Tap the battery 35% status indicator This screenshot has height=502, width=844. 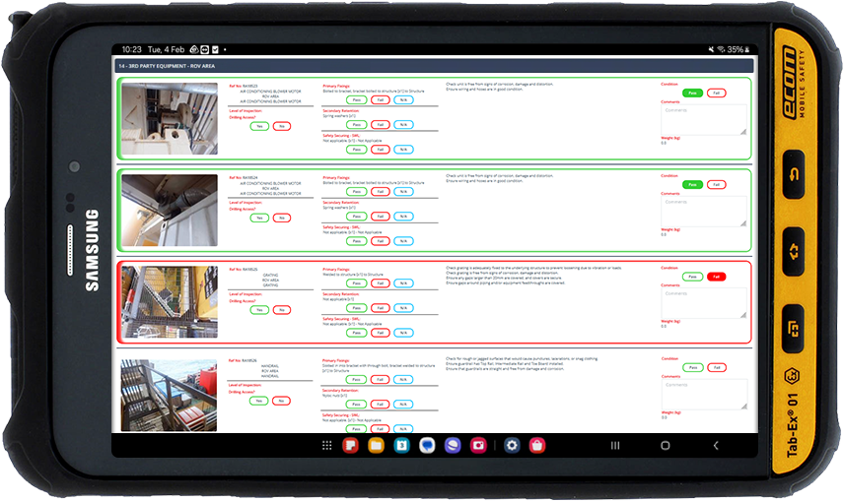[x=738, y=49]
